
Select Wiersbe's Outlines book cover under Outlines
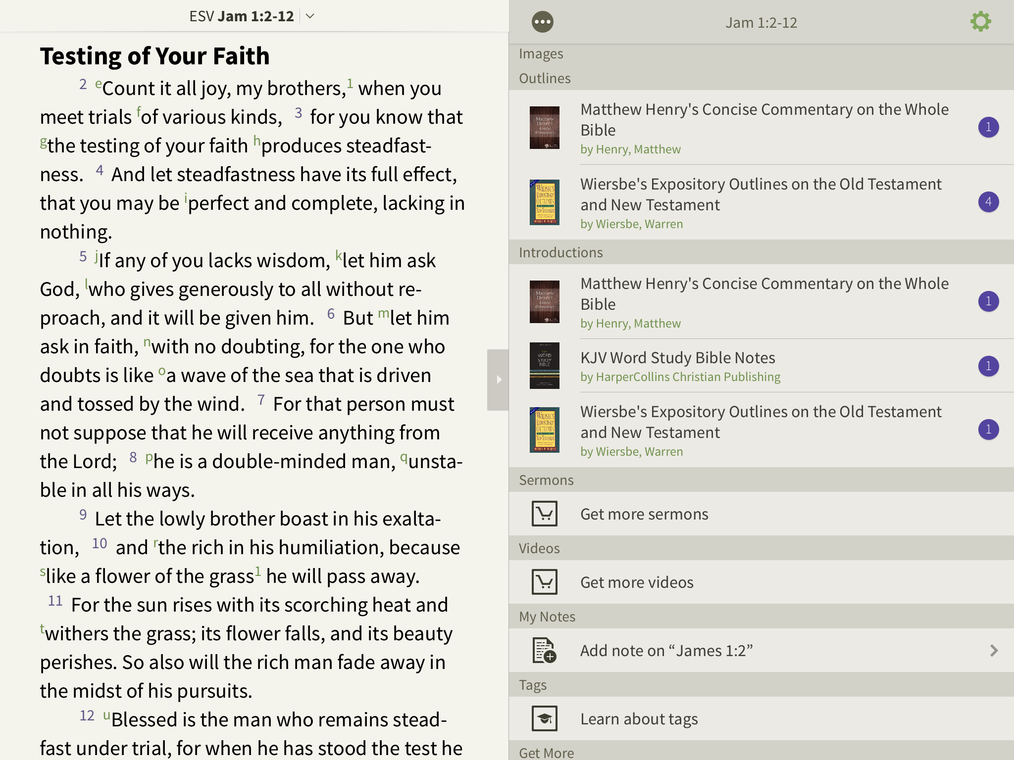tap(544, 202)
